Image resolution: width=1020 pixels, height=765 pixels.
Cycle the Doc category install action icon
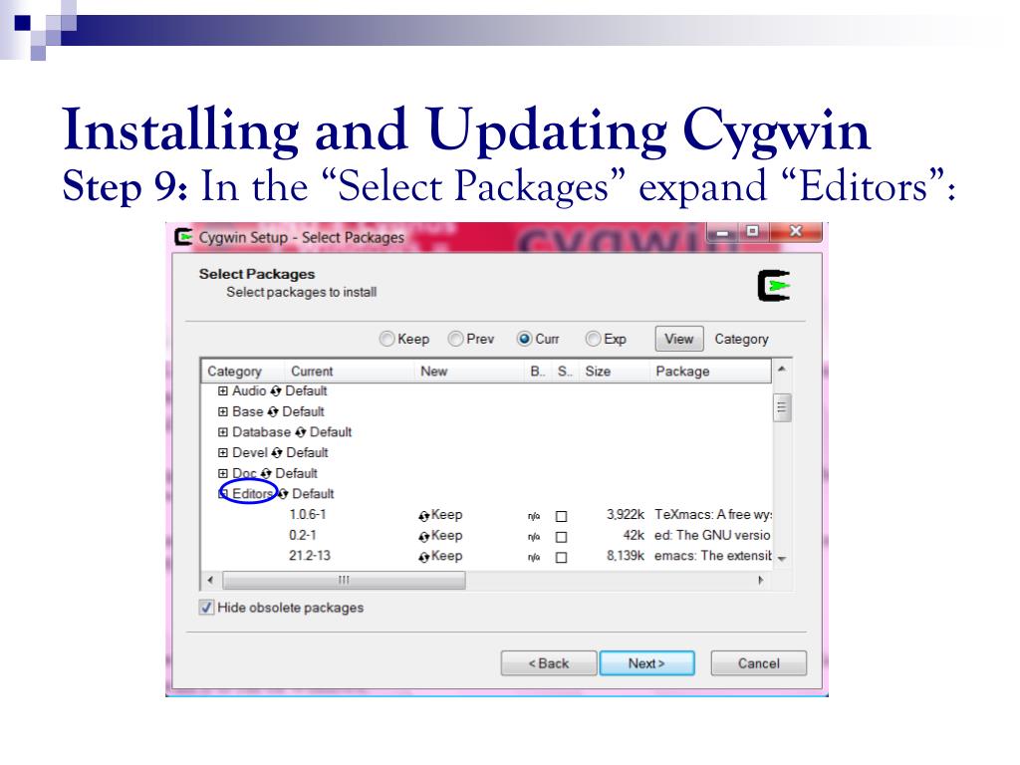(x=265, y=473)
